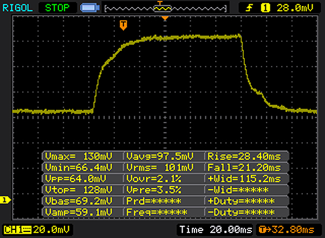Click the 28.0mV trigger level value
Viewport: 325px width, 238px height.
click(295, 8)
